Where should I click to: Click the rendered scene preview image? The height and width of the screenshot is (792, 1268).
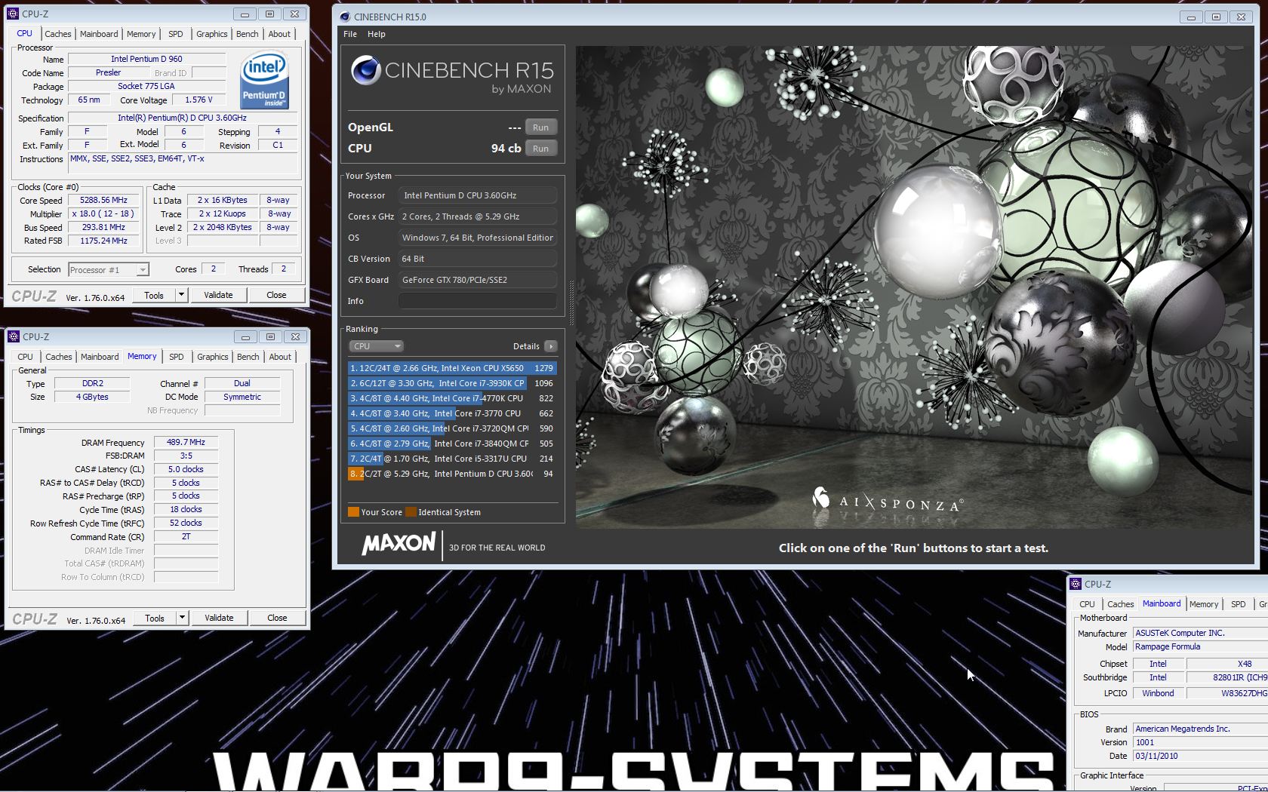pyautogui.click(x=914, y=287)
